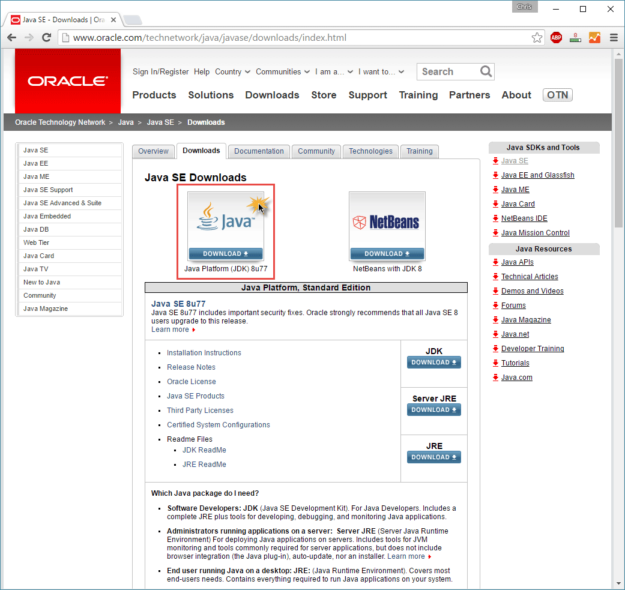The image size is (625, 590).
Task: Expand the Country dropdown
Action: pyautogui.click(x=232, y=71)
